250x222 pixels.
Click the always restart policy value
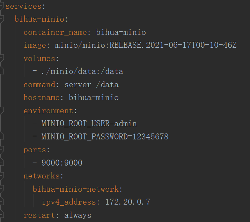click(78, 215)
